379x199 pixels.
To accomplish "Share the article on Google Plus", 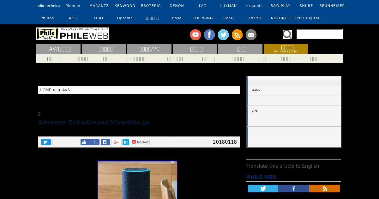I will point(116,142).
